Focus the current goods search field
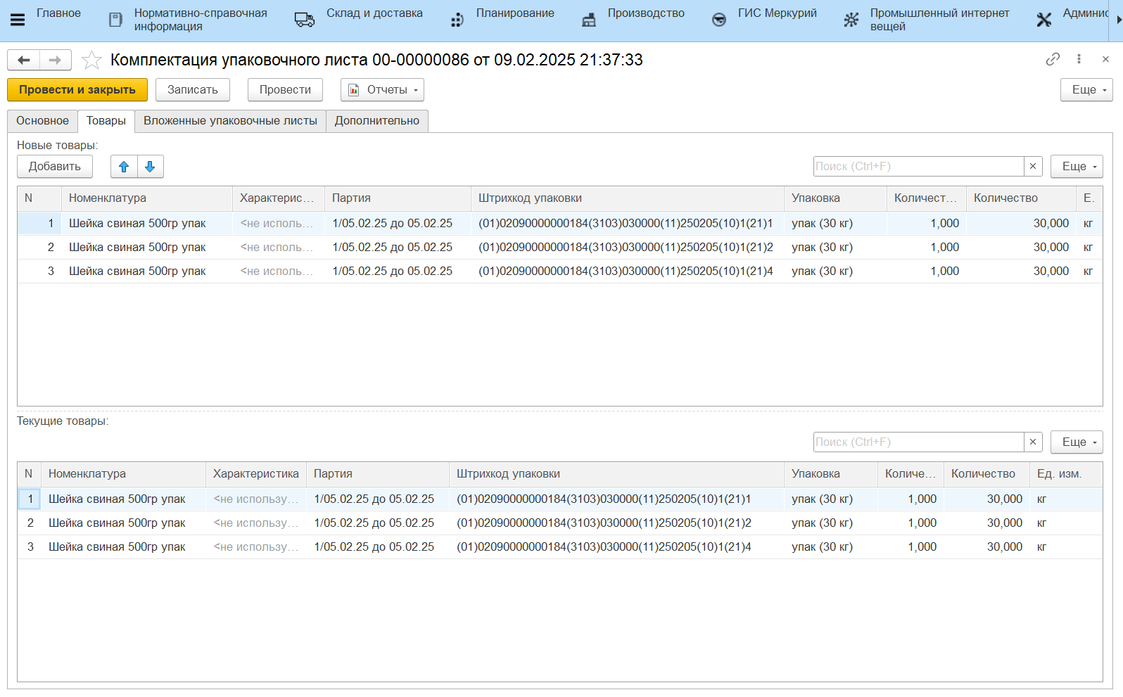The width and height of the screenshot is (1123, 697). tap(918, 442)
